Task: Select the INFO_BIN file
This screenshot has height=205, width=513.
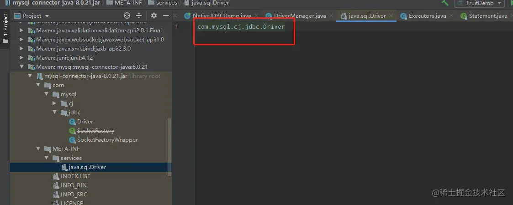Action: 74,185
